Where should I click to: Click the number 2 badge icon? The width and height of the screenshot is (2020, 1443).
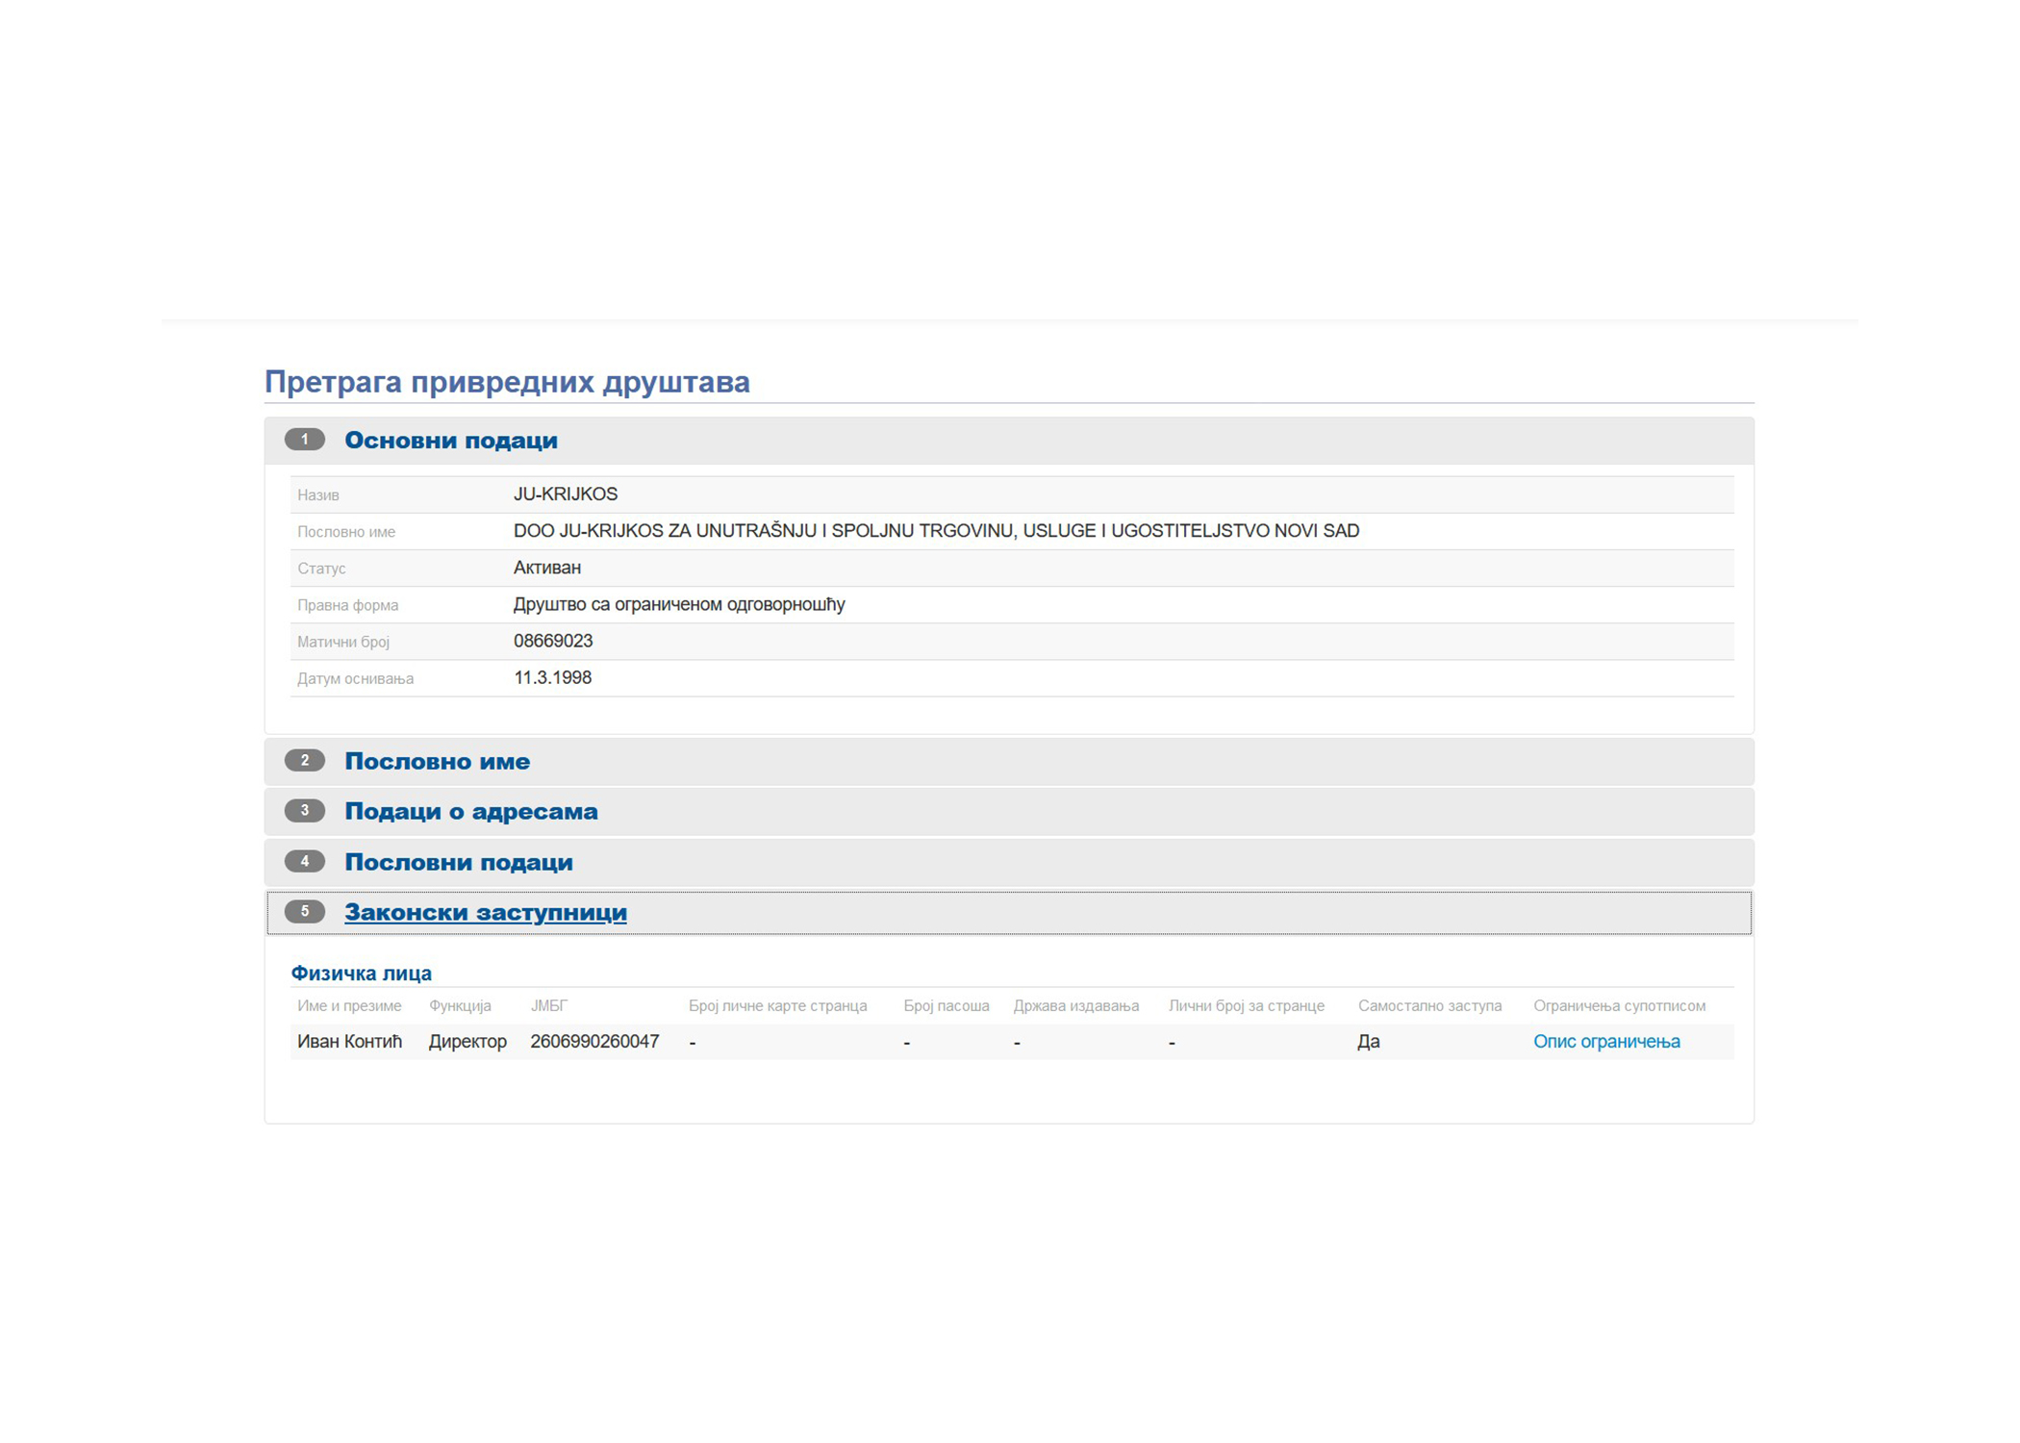point(304,760)
